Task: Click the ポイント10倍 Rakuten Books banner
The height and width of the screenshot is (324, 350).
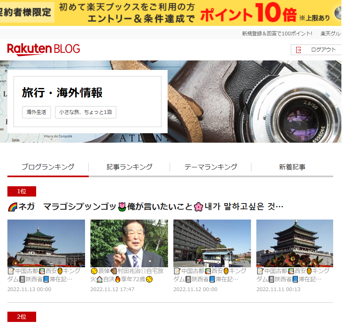Action: click(x=170, y=13)
